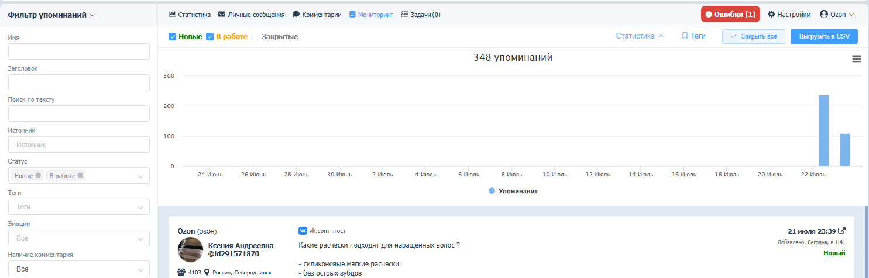This screenshot has height=278, width=869.
Task: Collapse the Статистика chart toggle link
Action: click(x=640, y=36)
